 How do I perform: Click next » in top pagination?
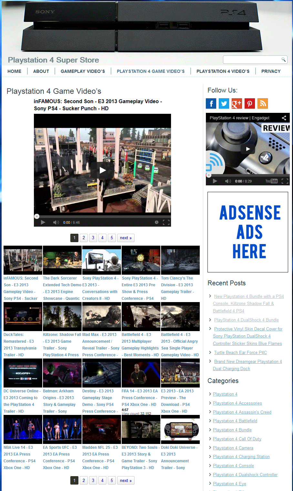point(126,238)
